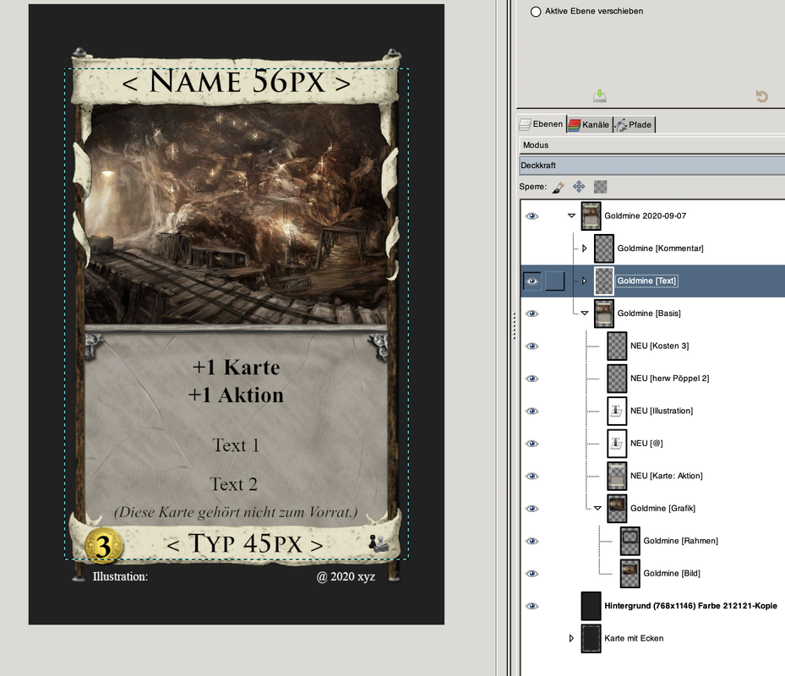This screenshot has height=676, width=785.
Task: Toggle lock alpha channel icon
Action: pos(600,187)
